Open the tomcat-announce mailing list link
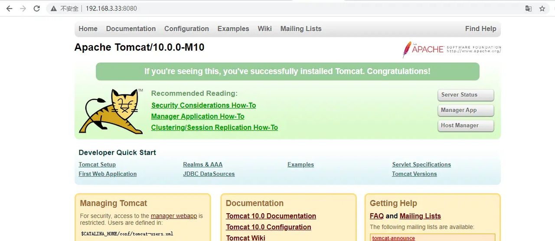This screenshot has height=241, width=555. coord(394,238)
